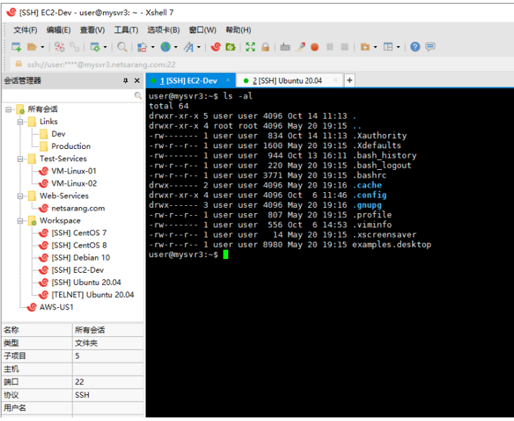This screenshot has height=421, width=514.
Task: Open the globe icon dropdown arrow
Action: click(175, 47)
